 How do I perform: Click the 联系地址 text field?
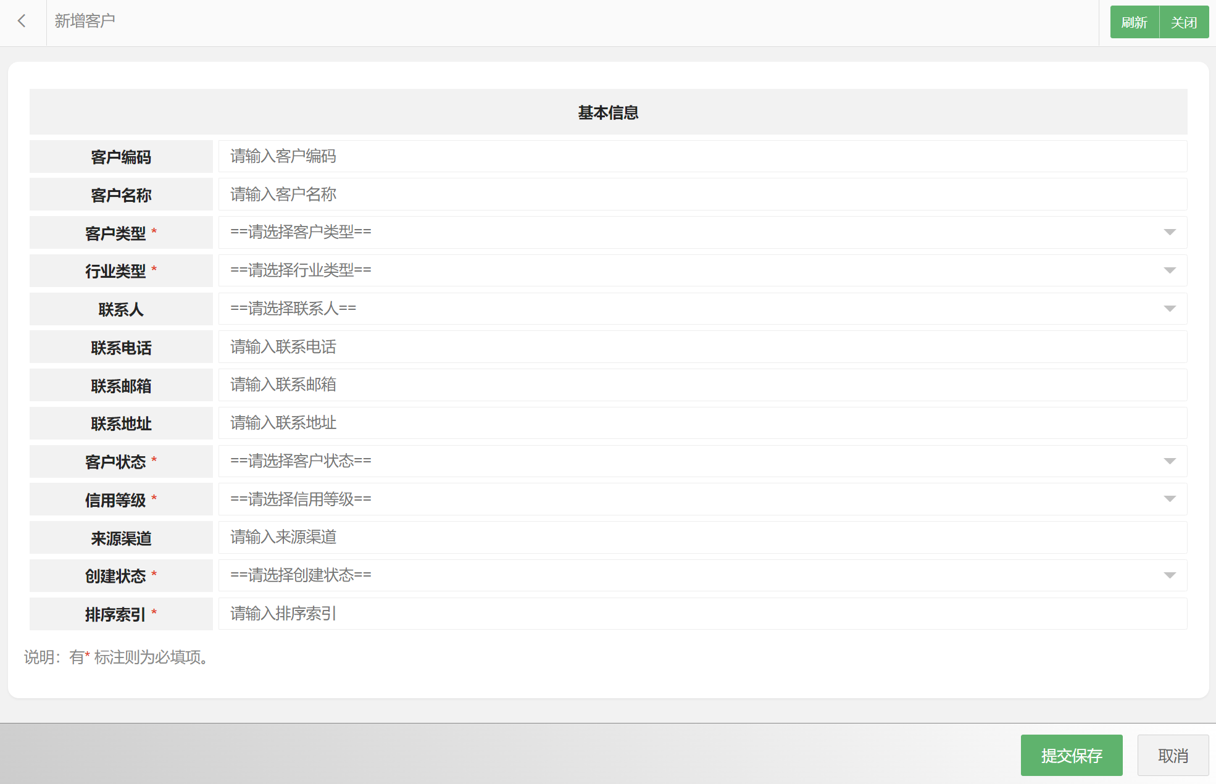[702, 423]
